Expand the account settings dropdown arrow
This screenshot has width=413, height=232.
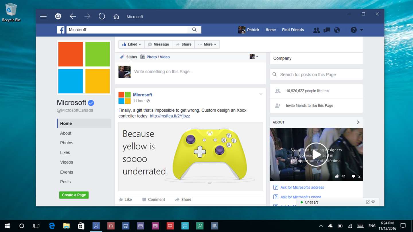(x=361, y=30)
